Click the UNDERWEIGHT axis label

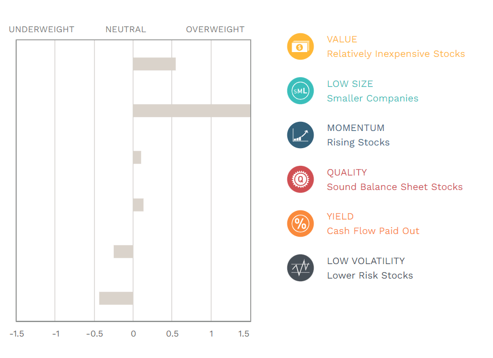click(41, 30)
